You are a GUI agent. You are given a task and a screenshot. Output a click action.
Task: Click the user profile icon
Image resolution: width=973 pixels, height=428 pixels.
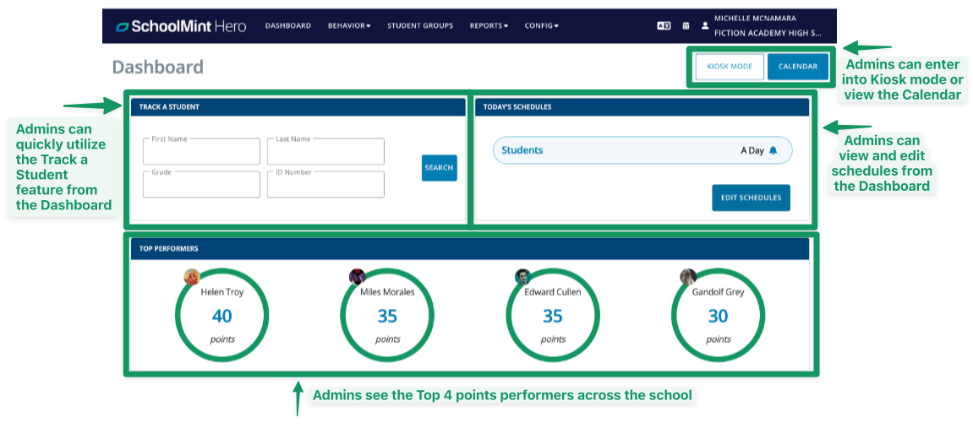pos(705,25)
